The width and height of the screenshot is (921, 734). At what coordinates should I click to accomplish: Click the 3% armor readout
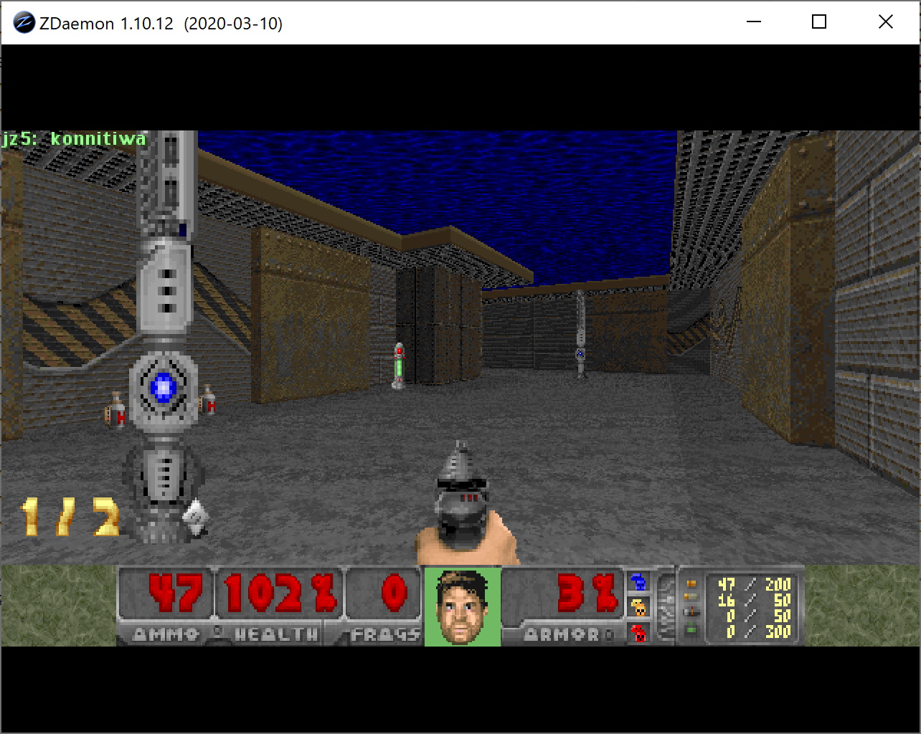(586, 594)
